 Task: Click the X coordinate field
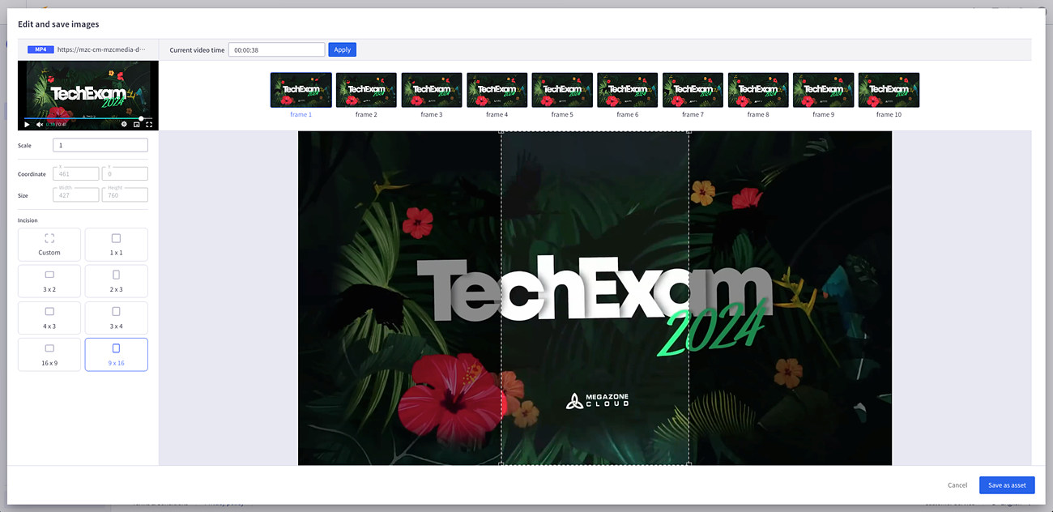pyautogui.click(x=76, y=173)
